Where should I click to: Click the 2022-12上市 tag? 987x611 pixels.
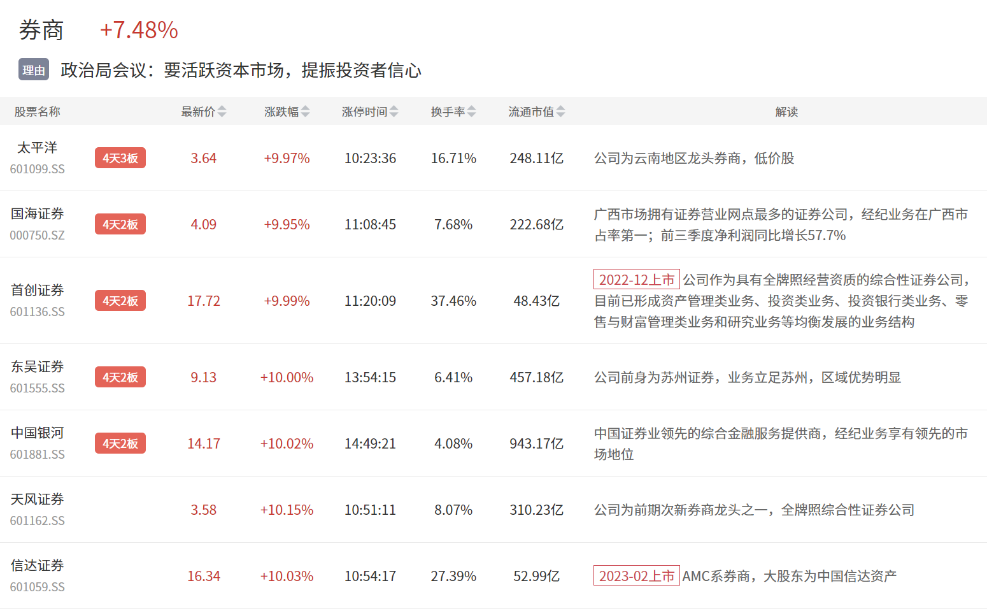click(637, 280)
